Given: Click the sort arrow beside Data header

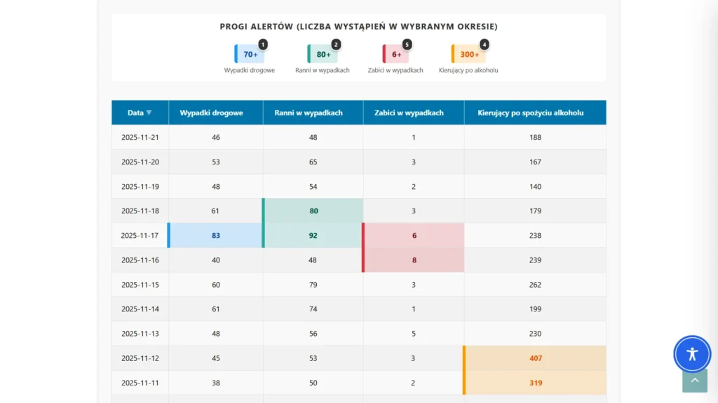Looking at the screenshot, I should pos(149,113).
